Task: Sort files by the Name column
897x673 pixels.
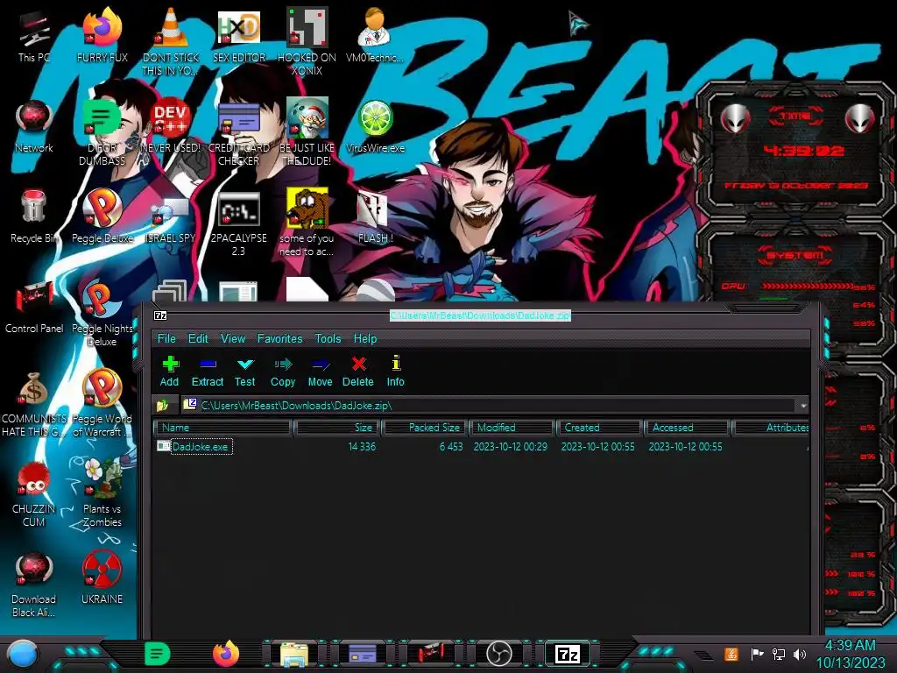Action: (x=223, y=428)
